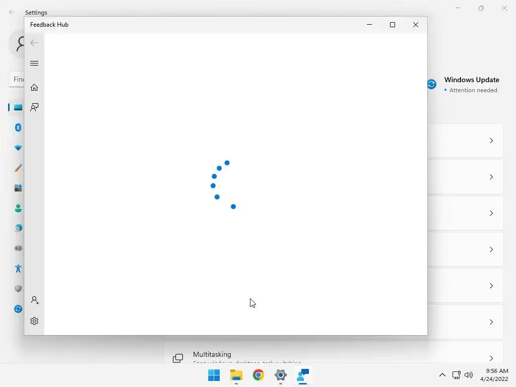This screenshot has height=387, width=516.
Task: Click the Settings back arrow
Action: click(x=12, y=12)
